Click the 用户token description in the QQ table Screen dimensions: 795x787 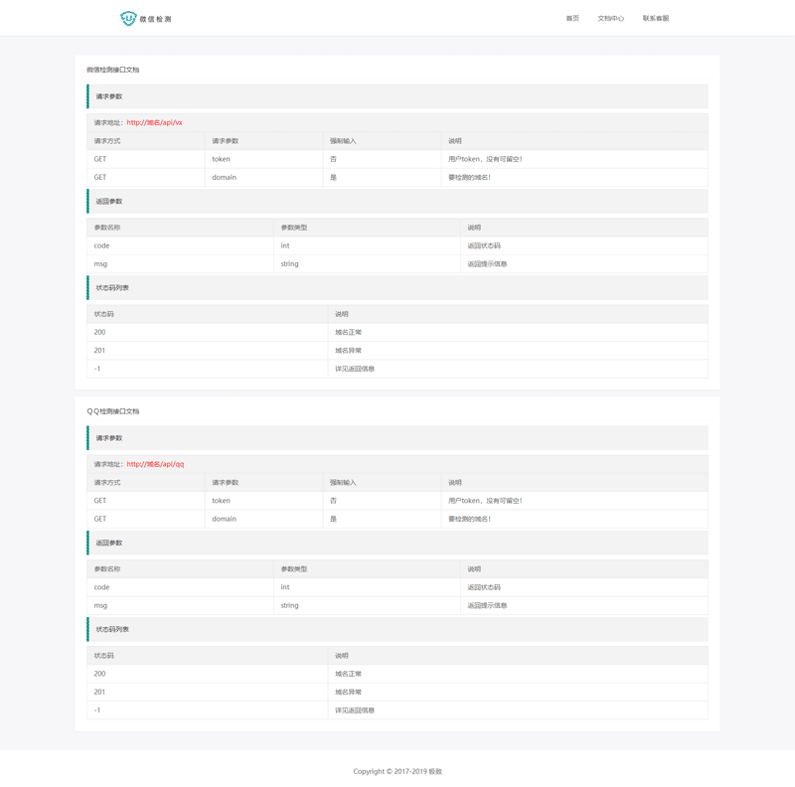(x=485, y=501)
